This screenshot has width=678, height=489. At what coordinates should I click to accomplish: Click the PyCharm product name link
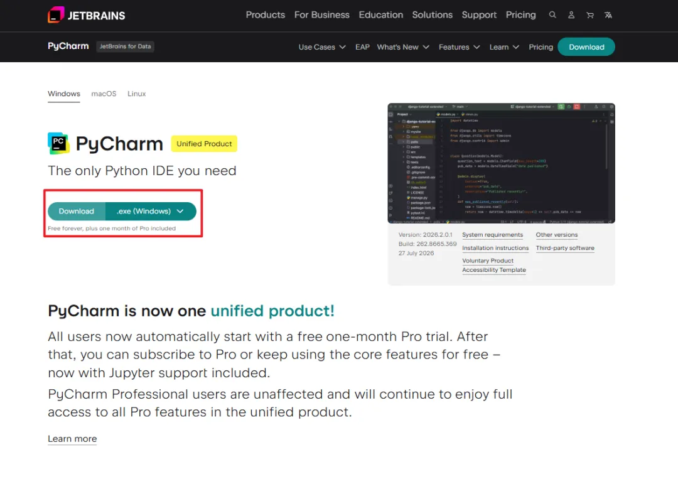coord(68,46)
